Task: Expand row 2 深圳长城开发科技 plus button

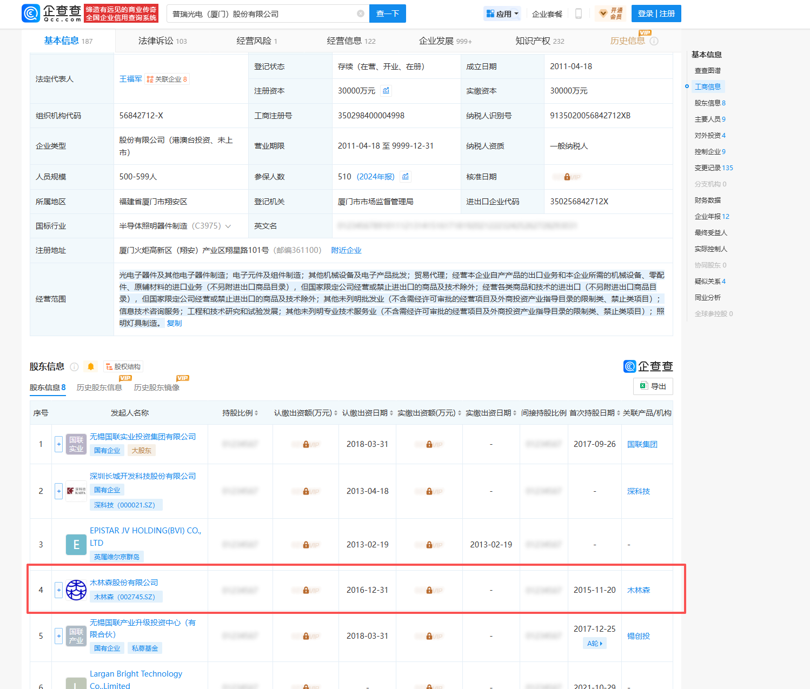Action: pos(59,491)
